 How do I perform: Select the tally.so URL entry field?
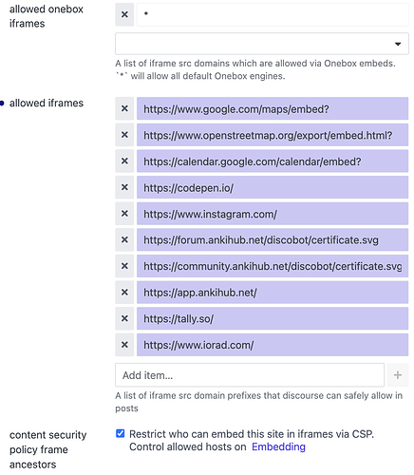pos(273,318)
